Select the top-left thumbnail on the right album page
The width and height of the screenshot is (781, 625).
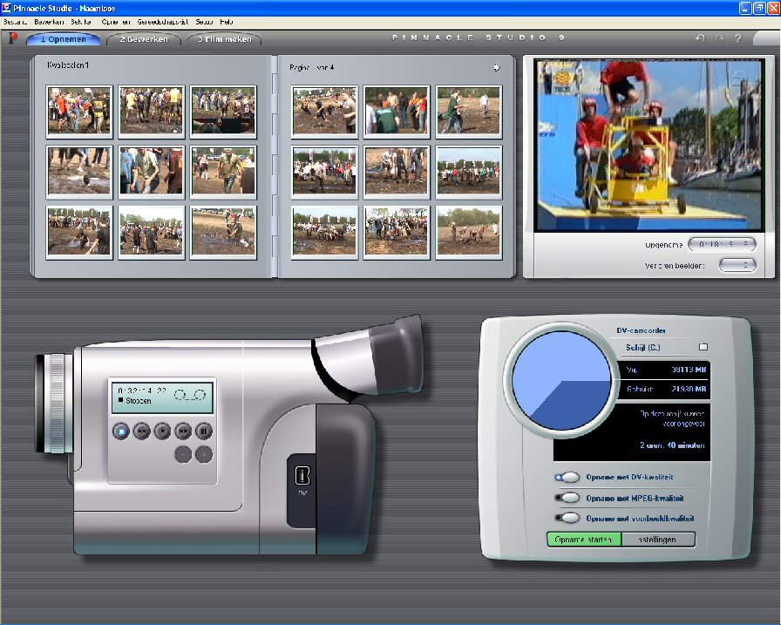(x=325, y=111)
